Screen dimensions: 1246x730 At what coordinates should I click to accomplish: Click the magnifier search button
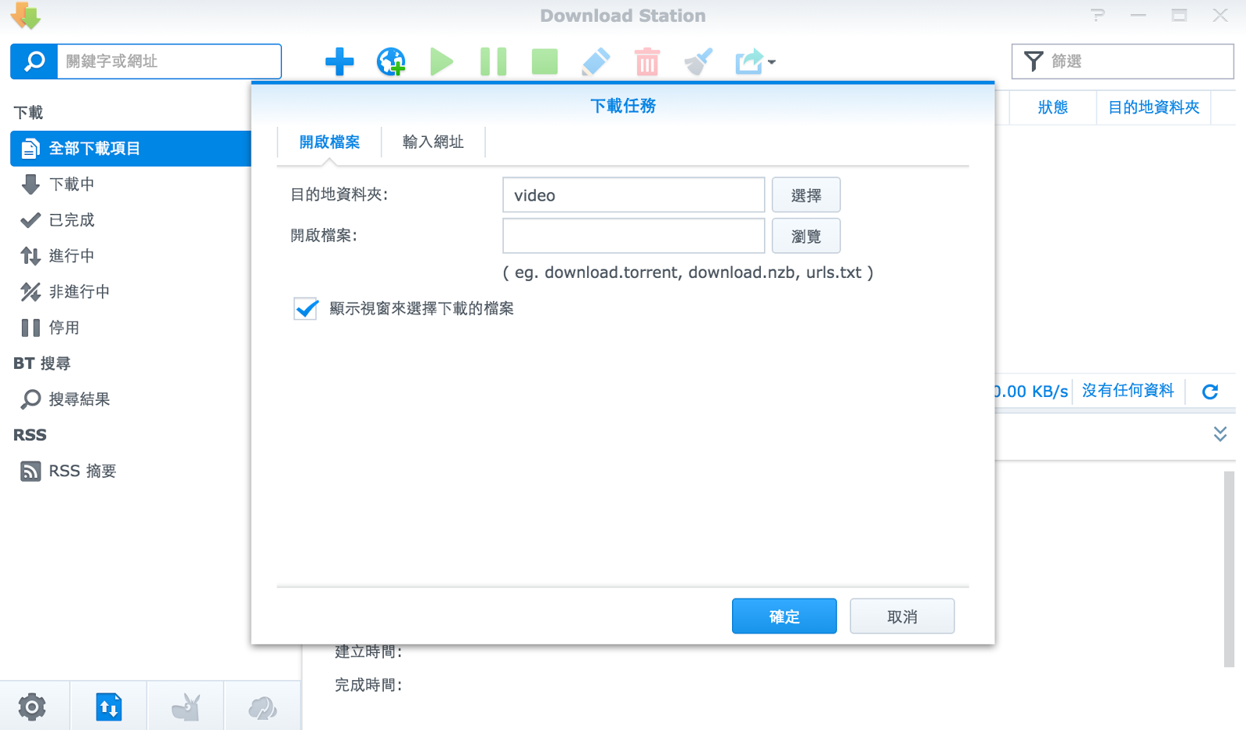coord(34,61)
